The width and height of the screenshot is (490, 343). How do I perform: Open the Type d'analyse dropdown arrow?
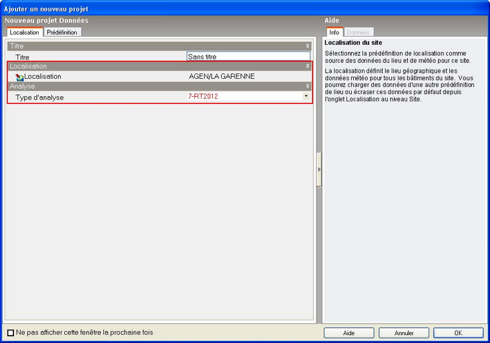[306, 96]
